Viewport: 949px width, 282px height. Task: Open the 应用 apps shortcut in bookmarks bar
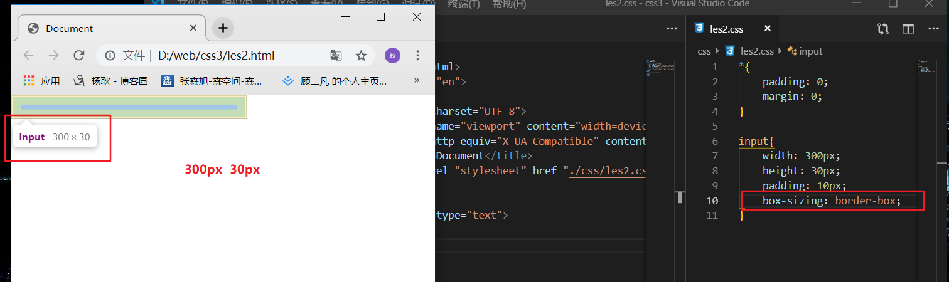tap(41, 81)
